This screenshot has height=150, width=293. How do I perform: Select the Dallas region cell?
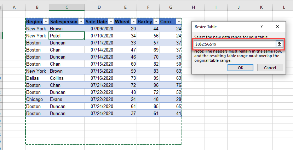point(37,78)
